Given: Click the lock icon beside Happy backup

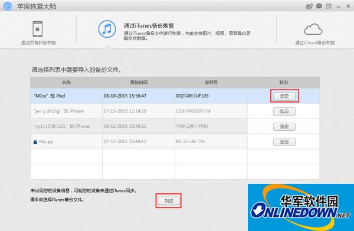Looking at the screenshot, I should coord(35,141).
